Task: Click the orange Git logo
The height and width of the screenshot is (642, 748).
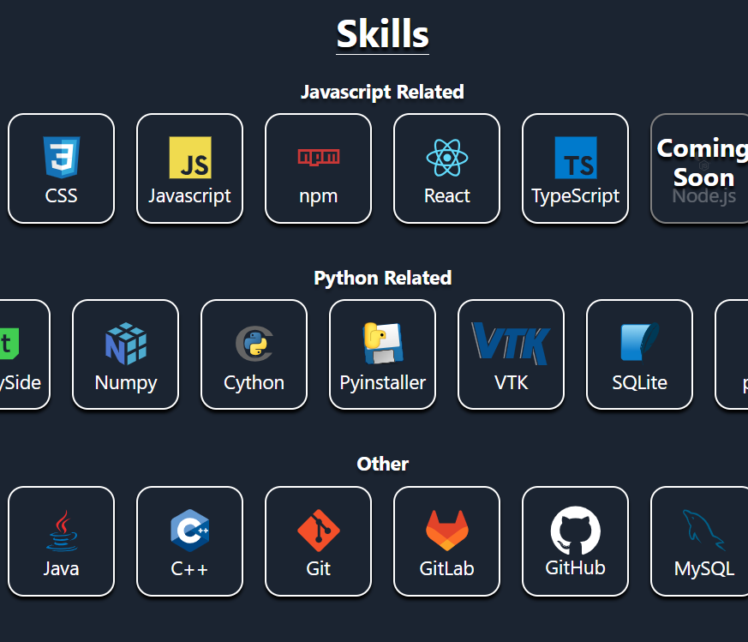Action: pos(318,531)
